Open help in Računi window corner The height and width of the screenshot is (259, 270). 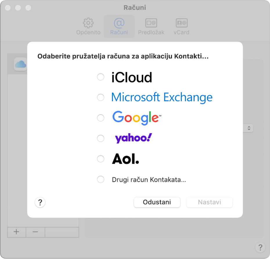click(260, 247)
